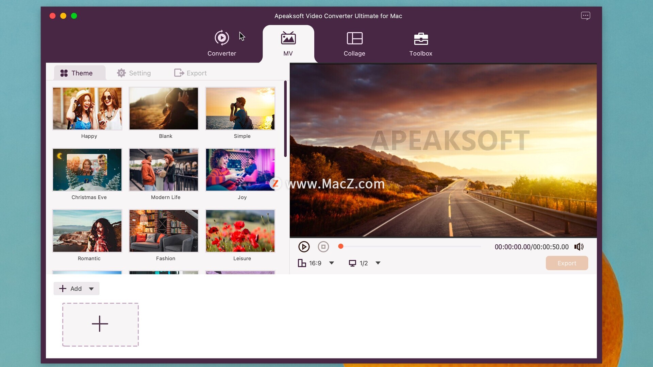Minimize window with yellow button

click(x=63, y=16)
